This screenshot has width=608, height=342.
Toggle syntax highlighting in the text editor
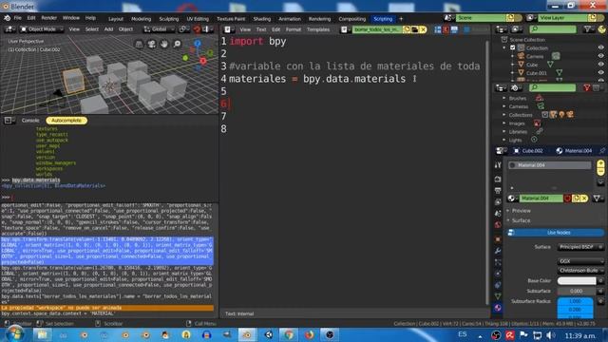454,29
